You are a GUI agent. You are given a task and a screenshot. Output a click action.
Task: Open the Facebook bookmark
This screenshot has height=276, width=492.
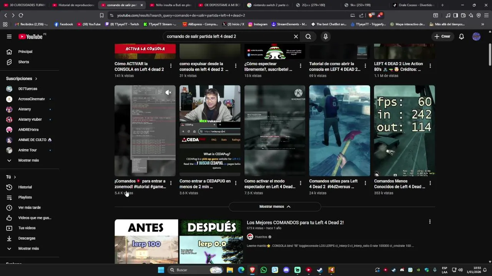64,24
